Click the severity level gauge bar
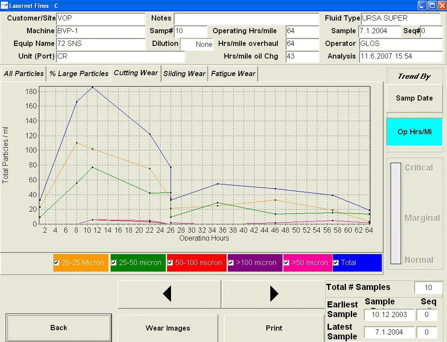The image size is (447, 342). pos(395,213)
